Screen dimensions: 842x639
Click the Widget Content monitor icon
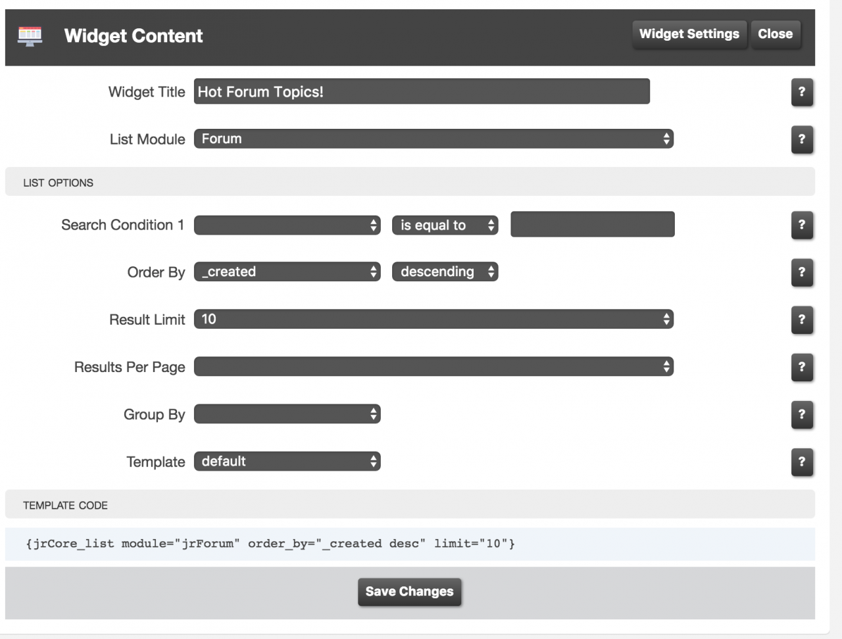click(x=30, y=35)
